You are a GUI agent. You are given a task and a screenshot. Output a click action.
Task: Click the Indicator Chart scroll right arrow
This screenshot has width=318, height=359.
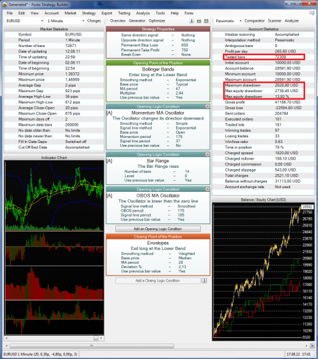coord(101,338)
